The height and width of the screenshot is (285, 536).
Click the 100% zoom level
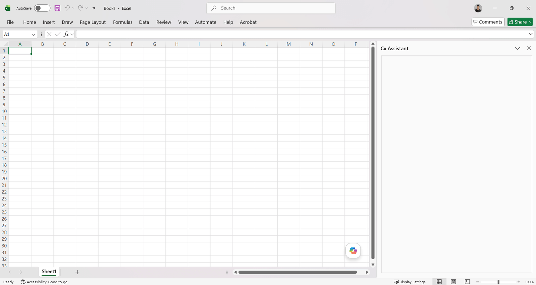tap(529, 282)
